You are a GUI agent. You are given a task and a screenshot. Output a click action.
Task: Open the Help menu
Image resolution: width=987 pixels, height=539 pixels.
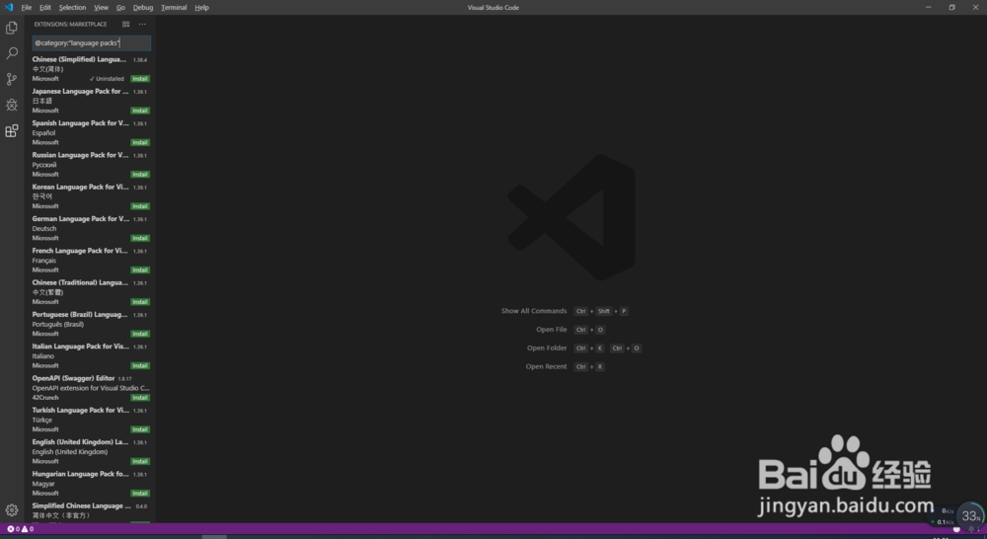pos(201,8)
